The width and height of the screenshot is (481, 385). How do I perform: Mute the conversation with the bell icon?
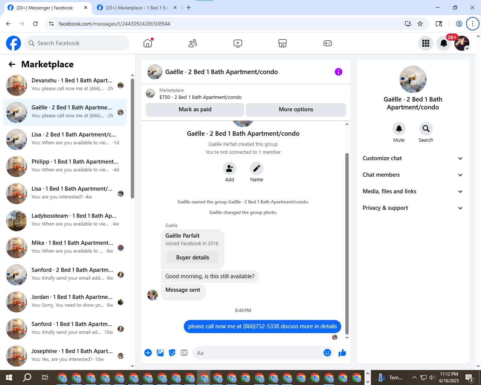(399, 129)
